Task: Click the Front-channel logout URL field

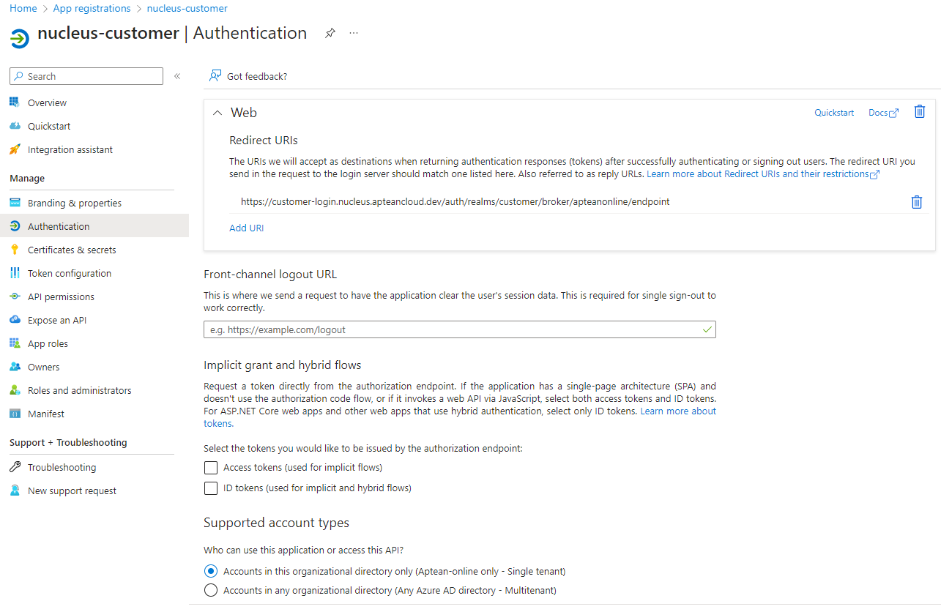Action: pyautogui.click(x=460, y=330)
